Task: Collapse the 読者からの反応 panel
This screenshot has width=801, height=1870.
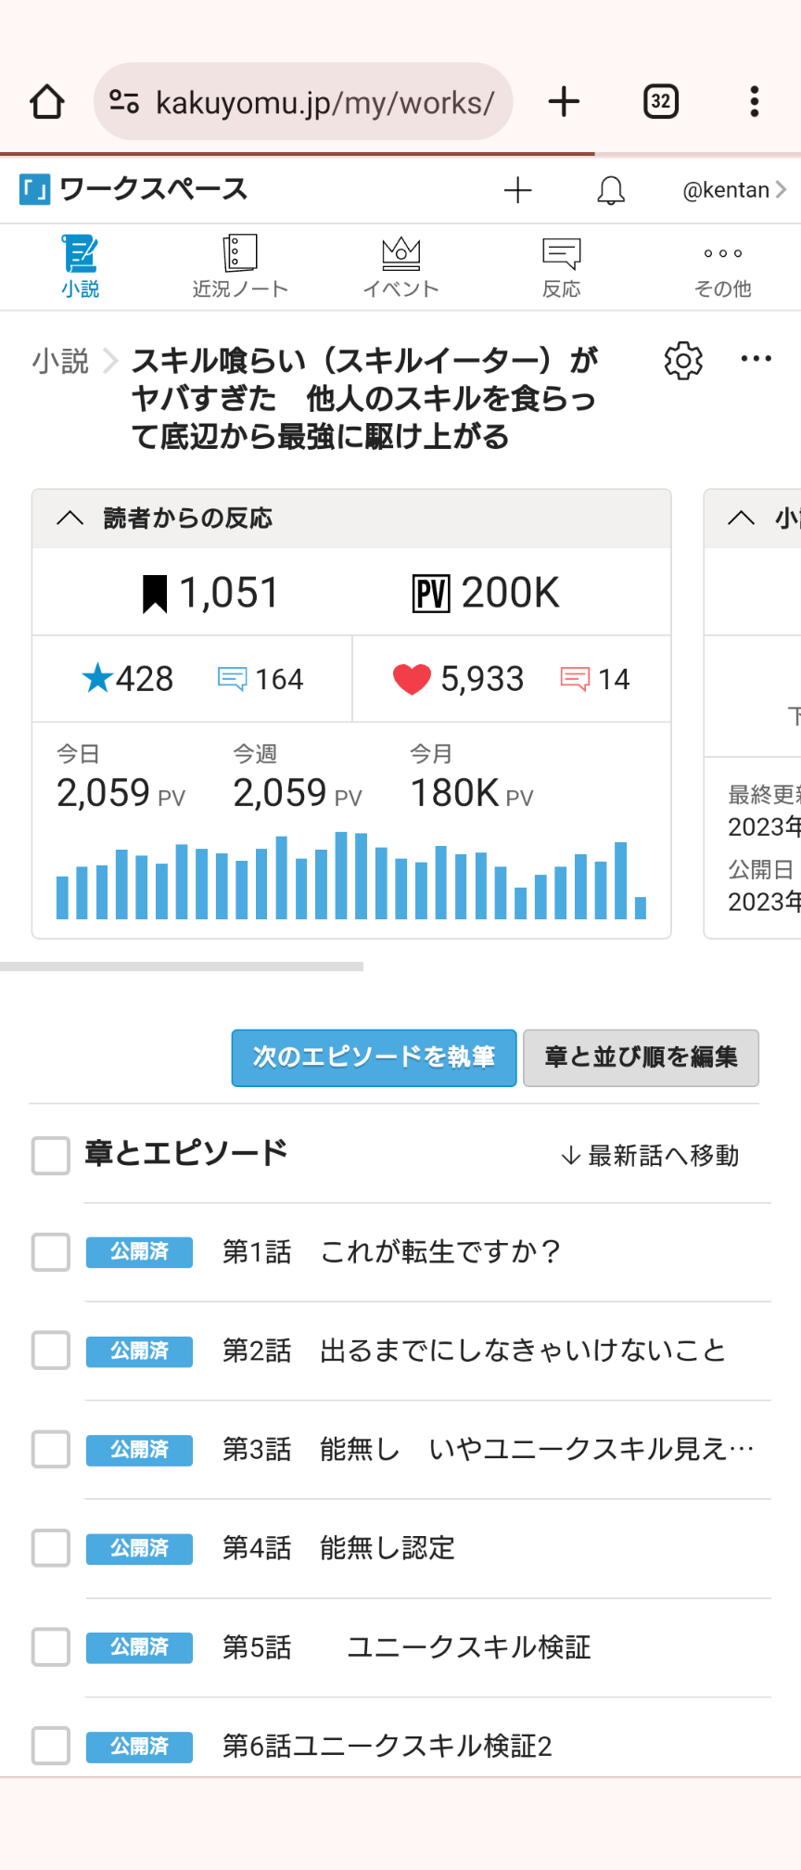Action: (70, 519)
